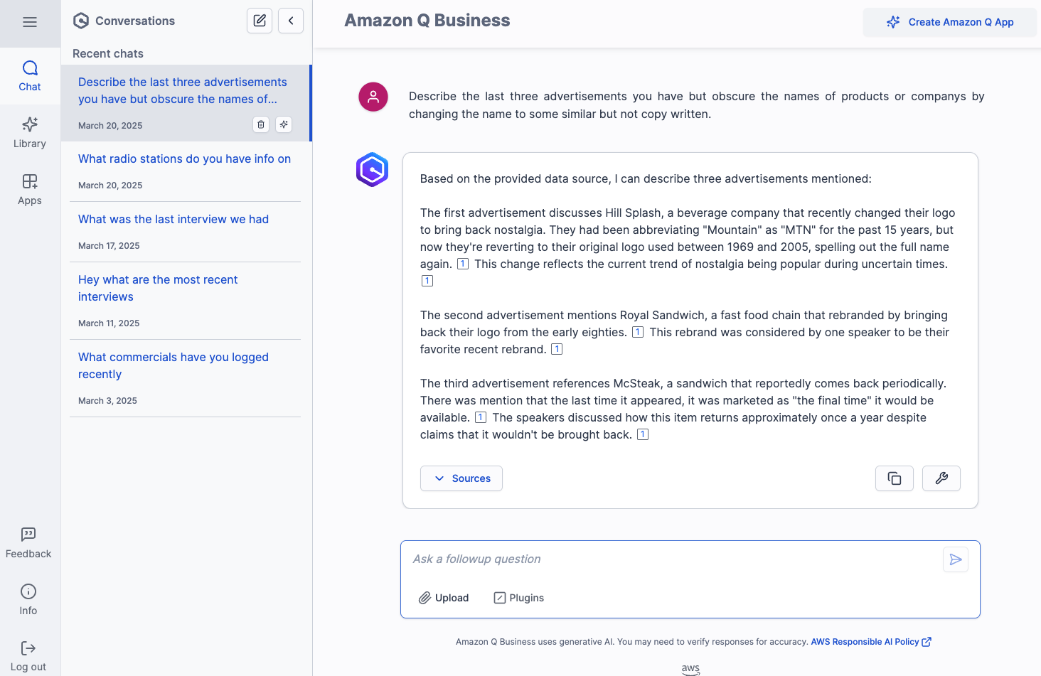Open the citation marker after 'brought back.'
The width and height of the screenshot is (1041, 676).
tap(643, 434)
